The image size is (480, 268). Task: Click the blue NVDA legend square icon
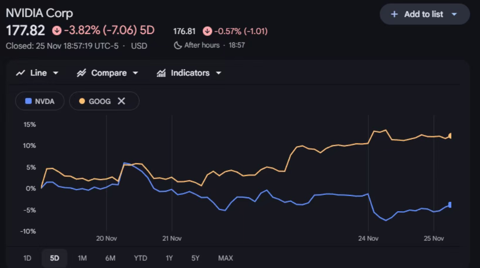point(29,101)
